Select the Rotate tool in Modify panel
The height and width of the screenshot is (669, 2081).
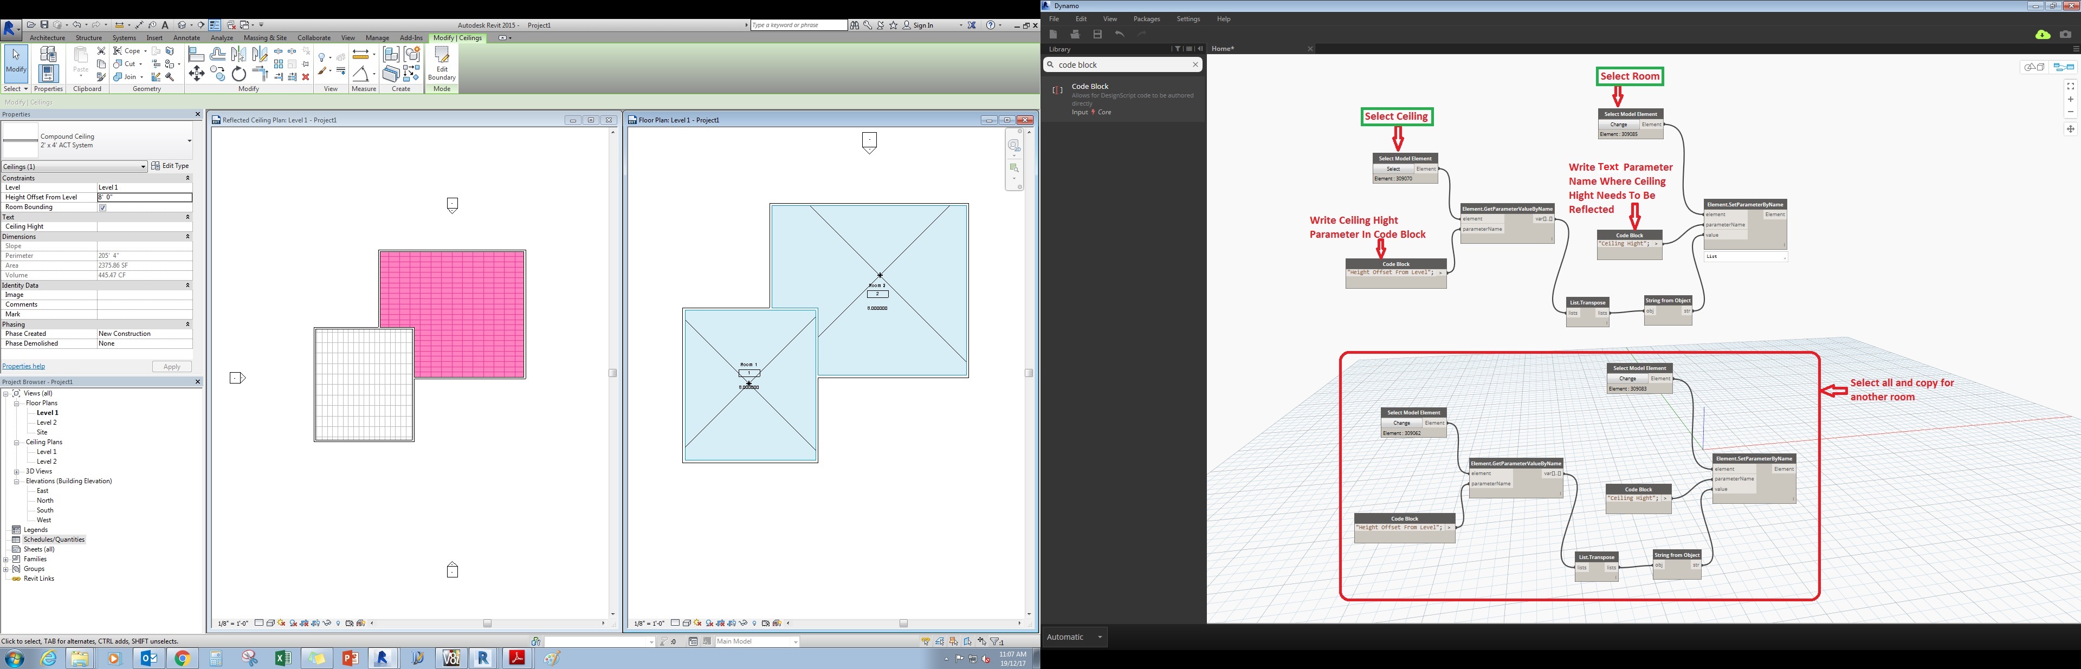[x=238, y=74]
